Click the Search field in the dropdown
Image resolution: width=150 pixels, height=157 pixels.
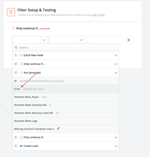(x=66, y=48)
